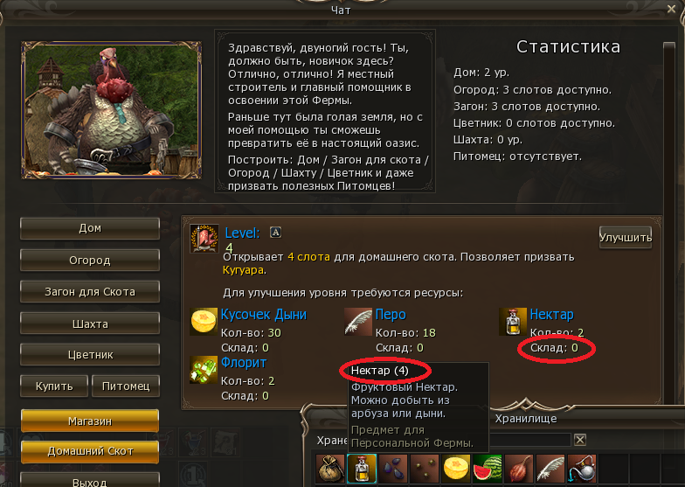Open the Огород menu section
The width and height of the screenshot is (685, 487).
point(90,261)
